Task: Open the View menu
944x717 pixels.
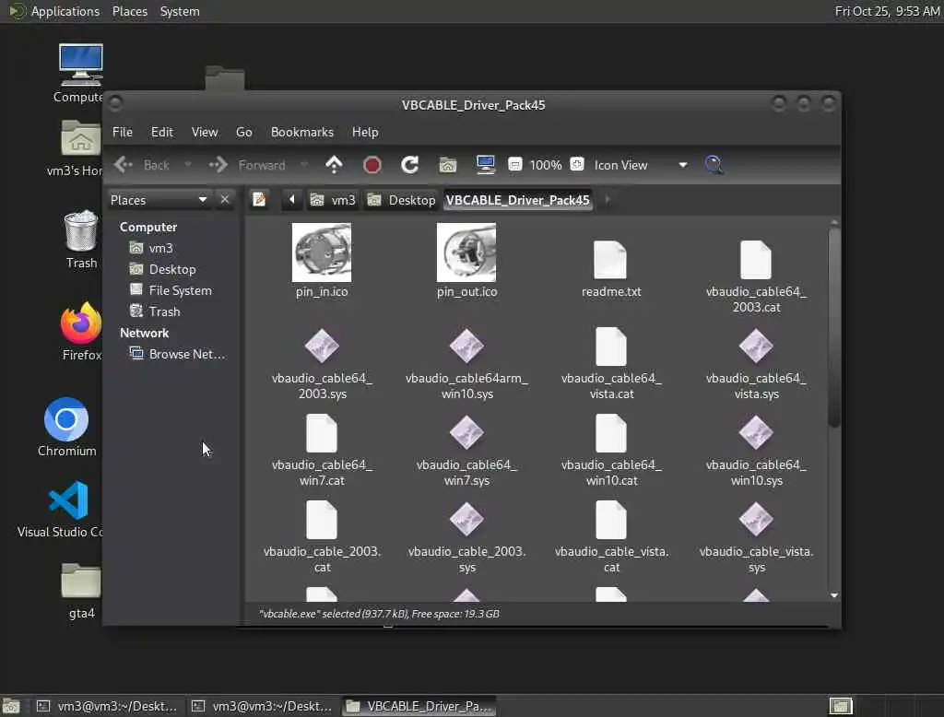Action: [x=205, y=132]
